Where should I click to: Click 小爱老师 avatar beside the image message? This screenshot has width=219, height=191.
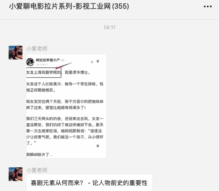[16, 53]
